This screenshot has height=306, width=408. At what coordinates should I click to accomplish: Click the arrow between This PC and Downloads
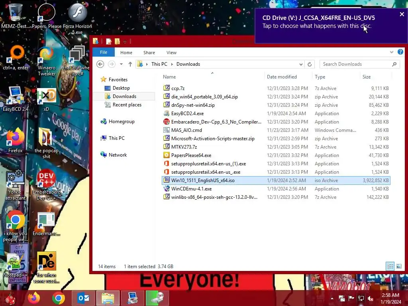[x=172, y=64]
